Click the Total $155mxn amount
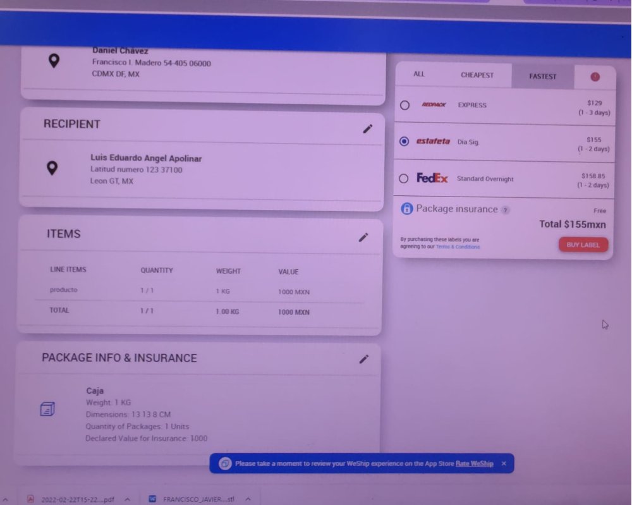Image resolution: width=632 pixels, height=505 pixels. 573,224
